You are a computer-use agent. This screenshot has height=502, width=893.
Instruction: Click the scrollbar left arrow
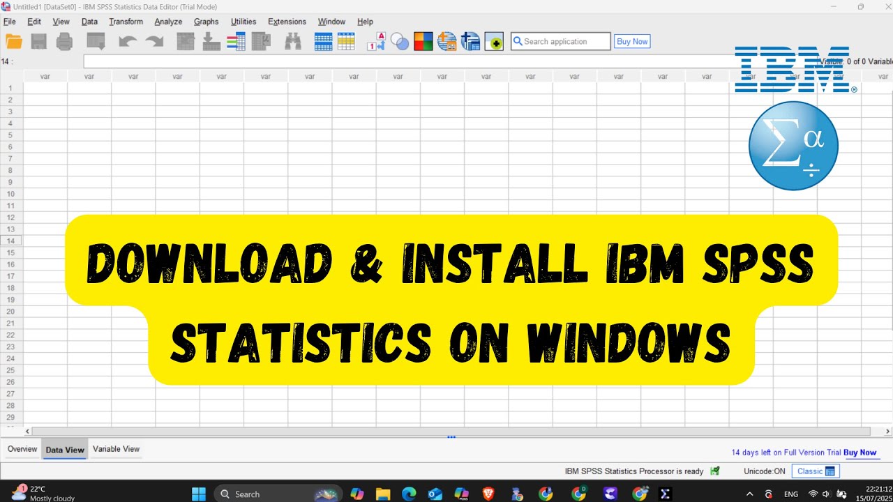click(x=28, y=432)
